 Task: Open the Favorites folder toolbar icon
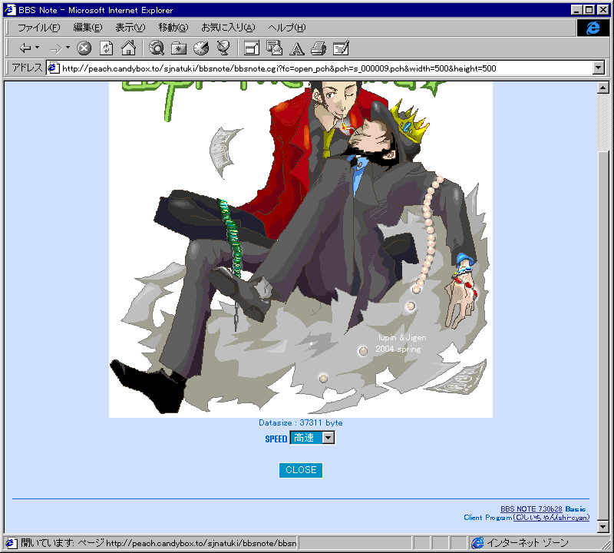pyautogui.click(x=179, y=48)
